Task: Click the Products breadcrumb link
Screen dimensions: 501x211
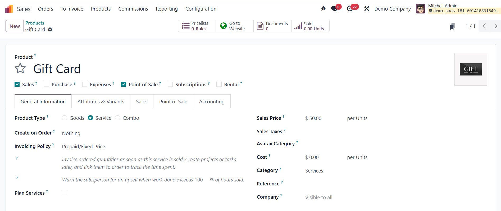Action: (35, 23)
